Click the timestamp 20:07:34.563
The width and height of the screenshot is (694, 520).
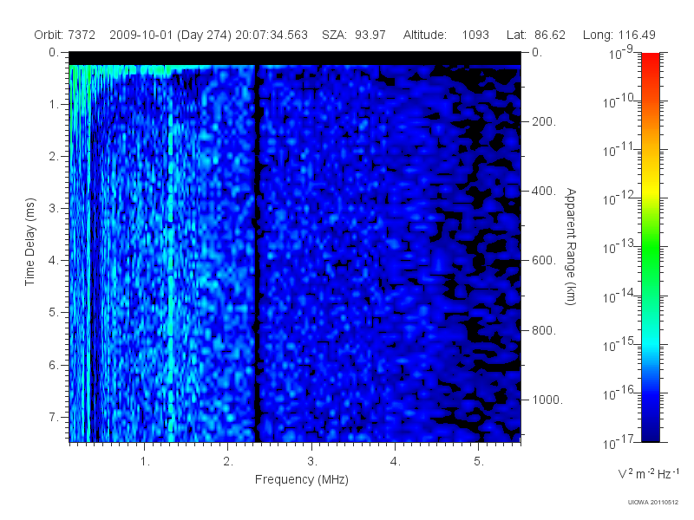[x=272, y=35]
